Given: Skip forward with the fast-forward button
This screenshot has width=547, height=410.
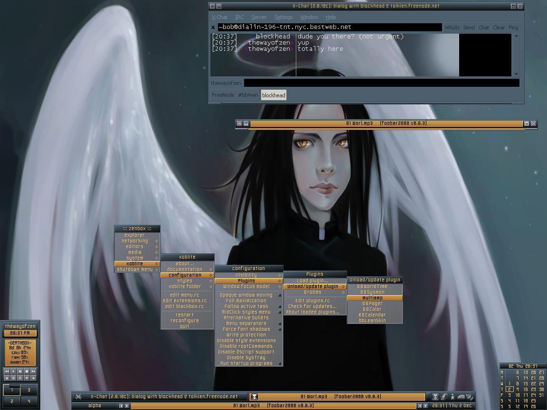Looking at the screenshot, I should [x=34, y=371].
